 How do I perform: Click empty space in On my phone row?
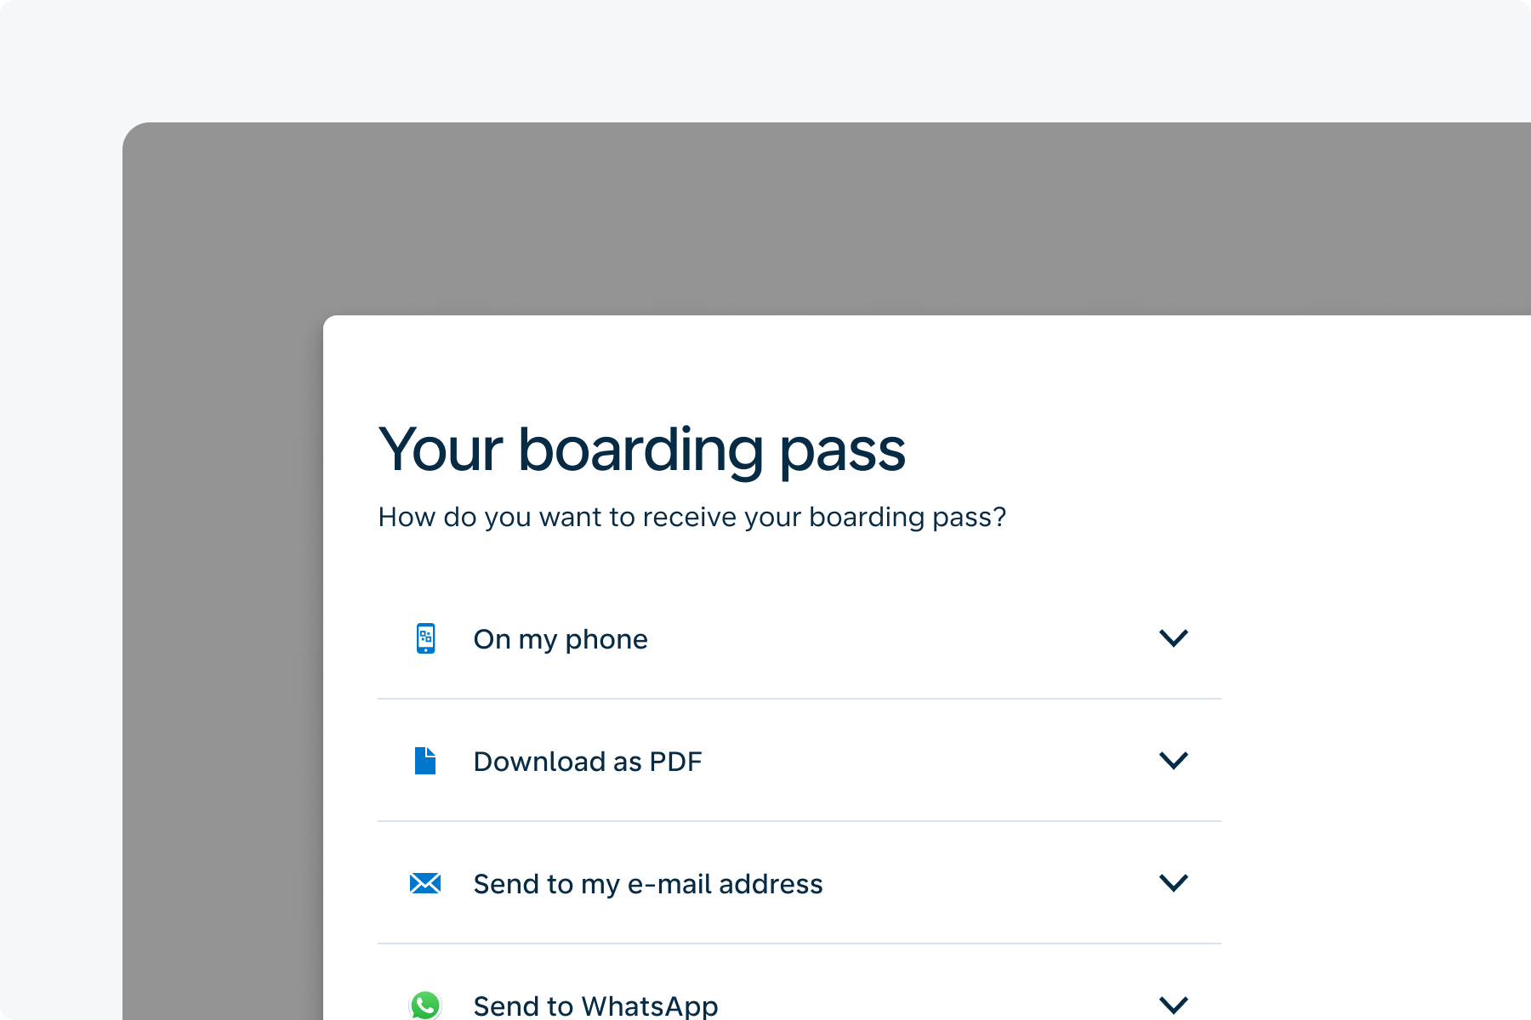(902, 638)
